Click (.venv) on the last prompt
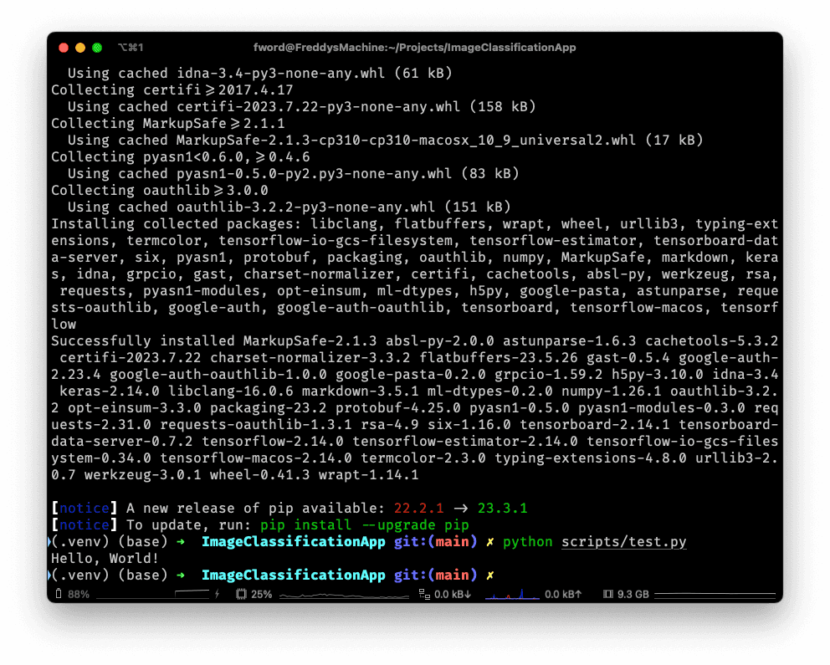 (x=80, y=575)
